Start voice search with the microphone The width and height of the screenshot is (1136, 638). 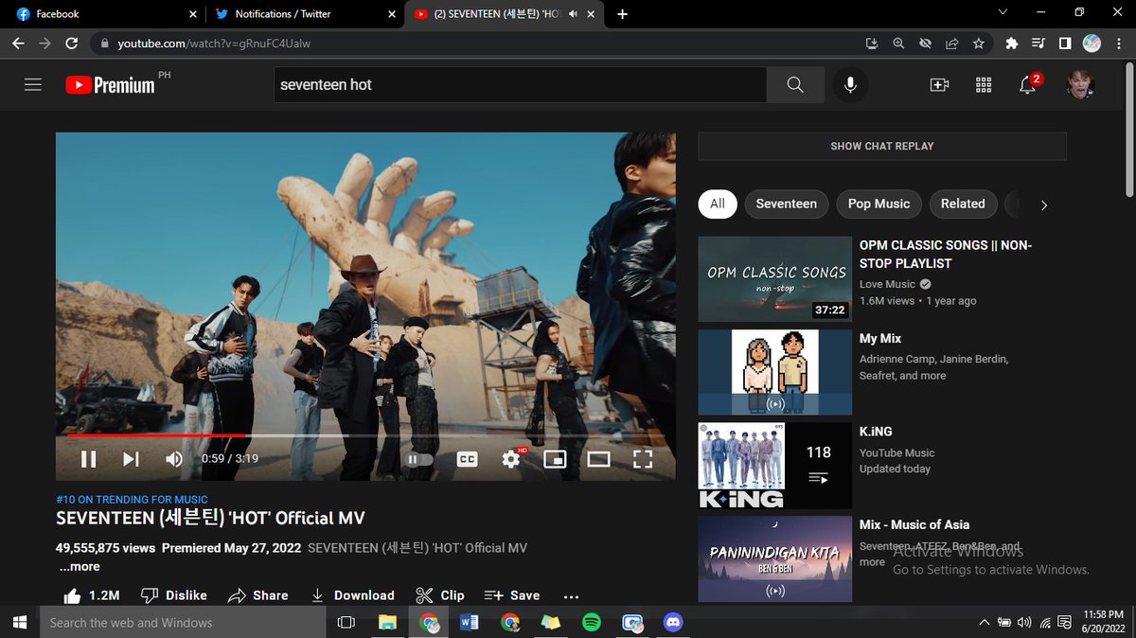850,85
